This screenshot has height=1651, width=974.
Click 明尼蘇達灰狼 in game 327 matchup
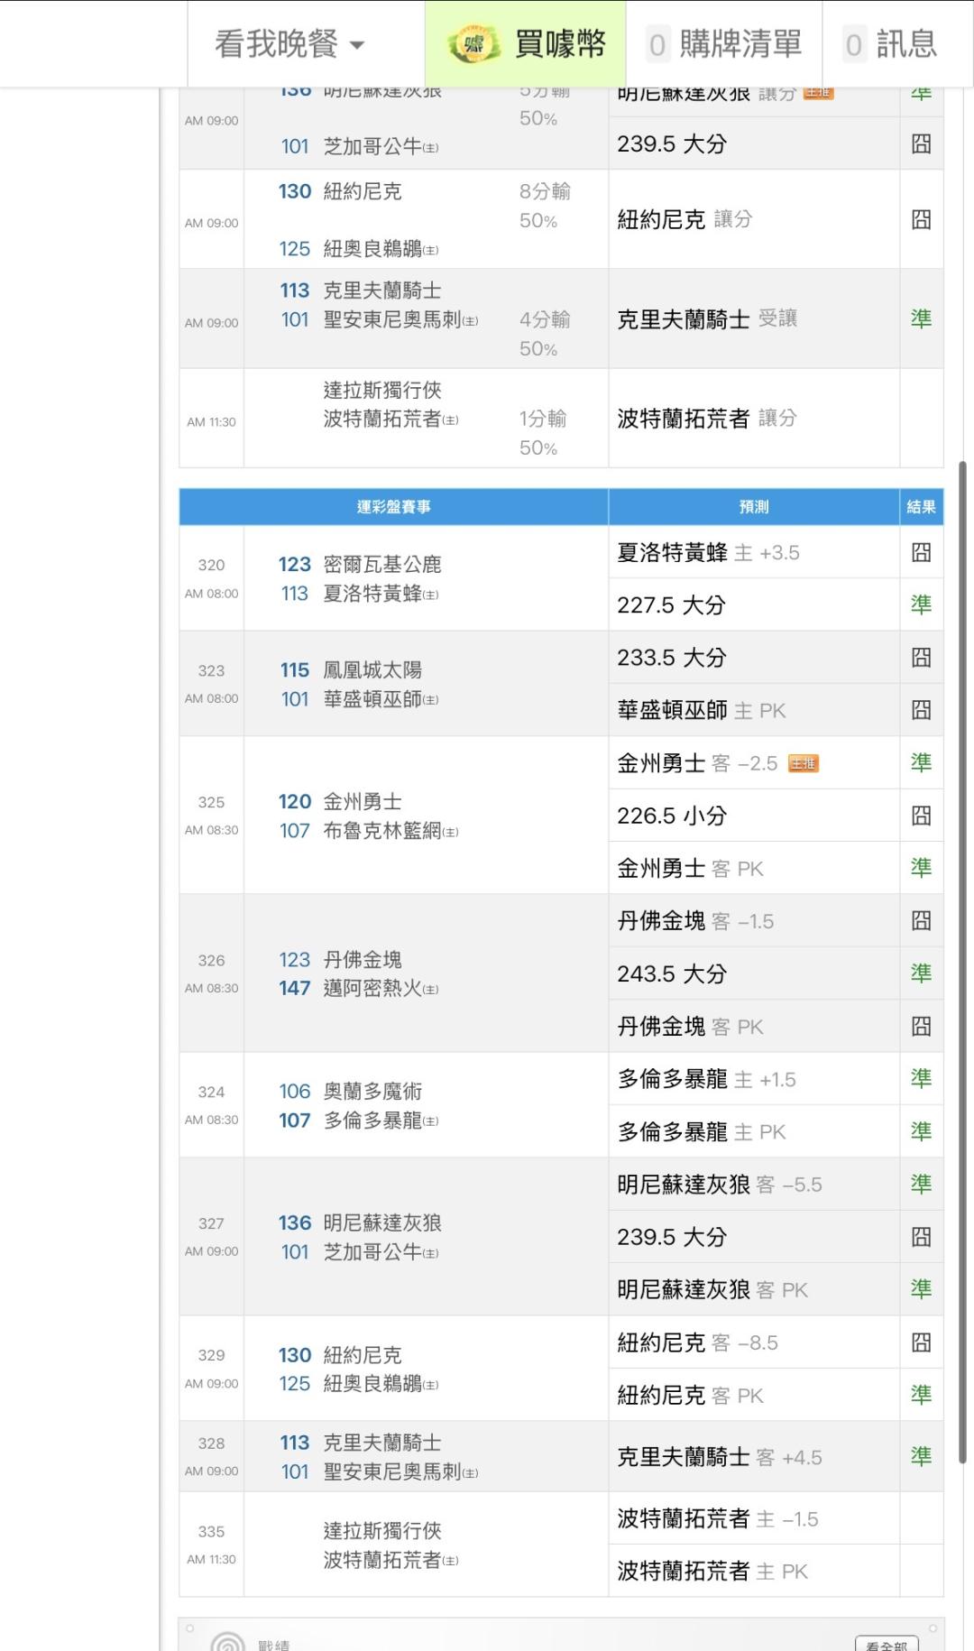pos(382,1223)
